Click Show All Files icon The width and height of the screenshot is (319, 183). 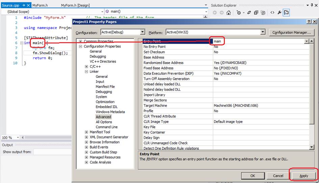pyautogui.click(x=263, y=13)
